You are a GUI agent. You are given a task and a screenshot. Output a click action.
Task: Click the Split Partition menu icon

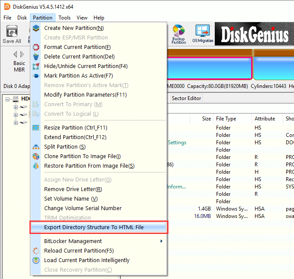pyautogui.click(x=36, y=147)
